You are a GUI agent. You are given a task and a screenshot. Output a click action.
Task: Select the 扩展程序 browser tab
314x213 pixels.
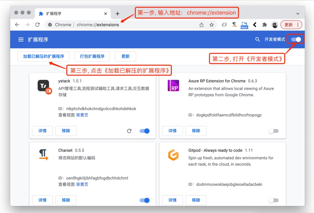tap(73, 14)
